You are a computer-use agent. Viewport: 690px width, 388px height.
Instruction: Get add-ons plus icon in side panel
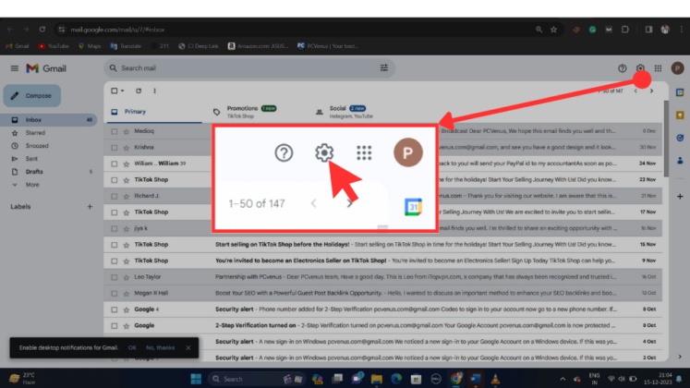coord(680,196)
